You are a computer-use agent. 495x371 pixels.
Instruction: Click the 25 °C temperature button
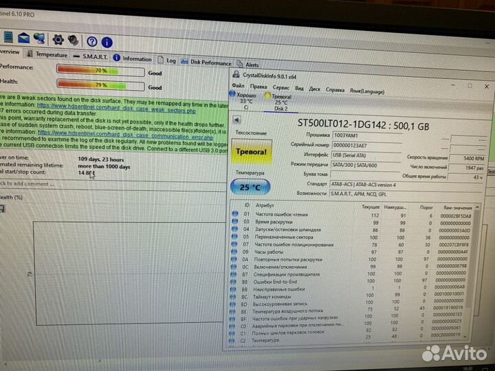250,187
